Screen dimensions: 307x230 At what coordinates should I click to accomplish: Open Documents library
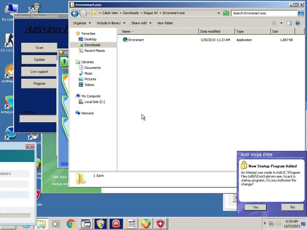click(x=92, y=68)
